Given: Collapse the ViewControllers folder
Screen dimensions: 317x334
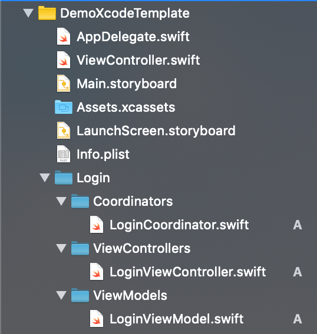Looking at the screenshot, I should tap(61, 248).
